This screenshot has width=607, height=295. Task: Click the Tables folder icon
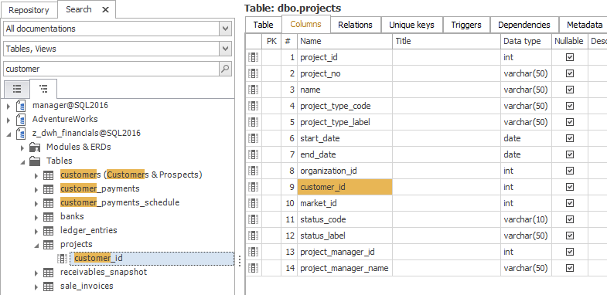point(35,161)
